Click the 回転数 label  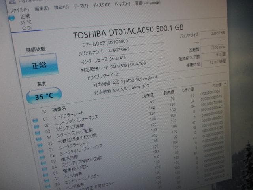(x=194, y=50)
